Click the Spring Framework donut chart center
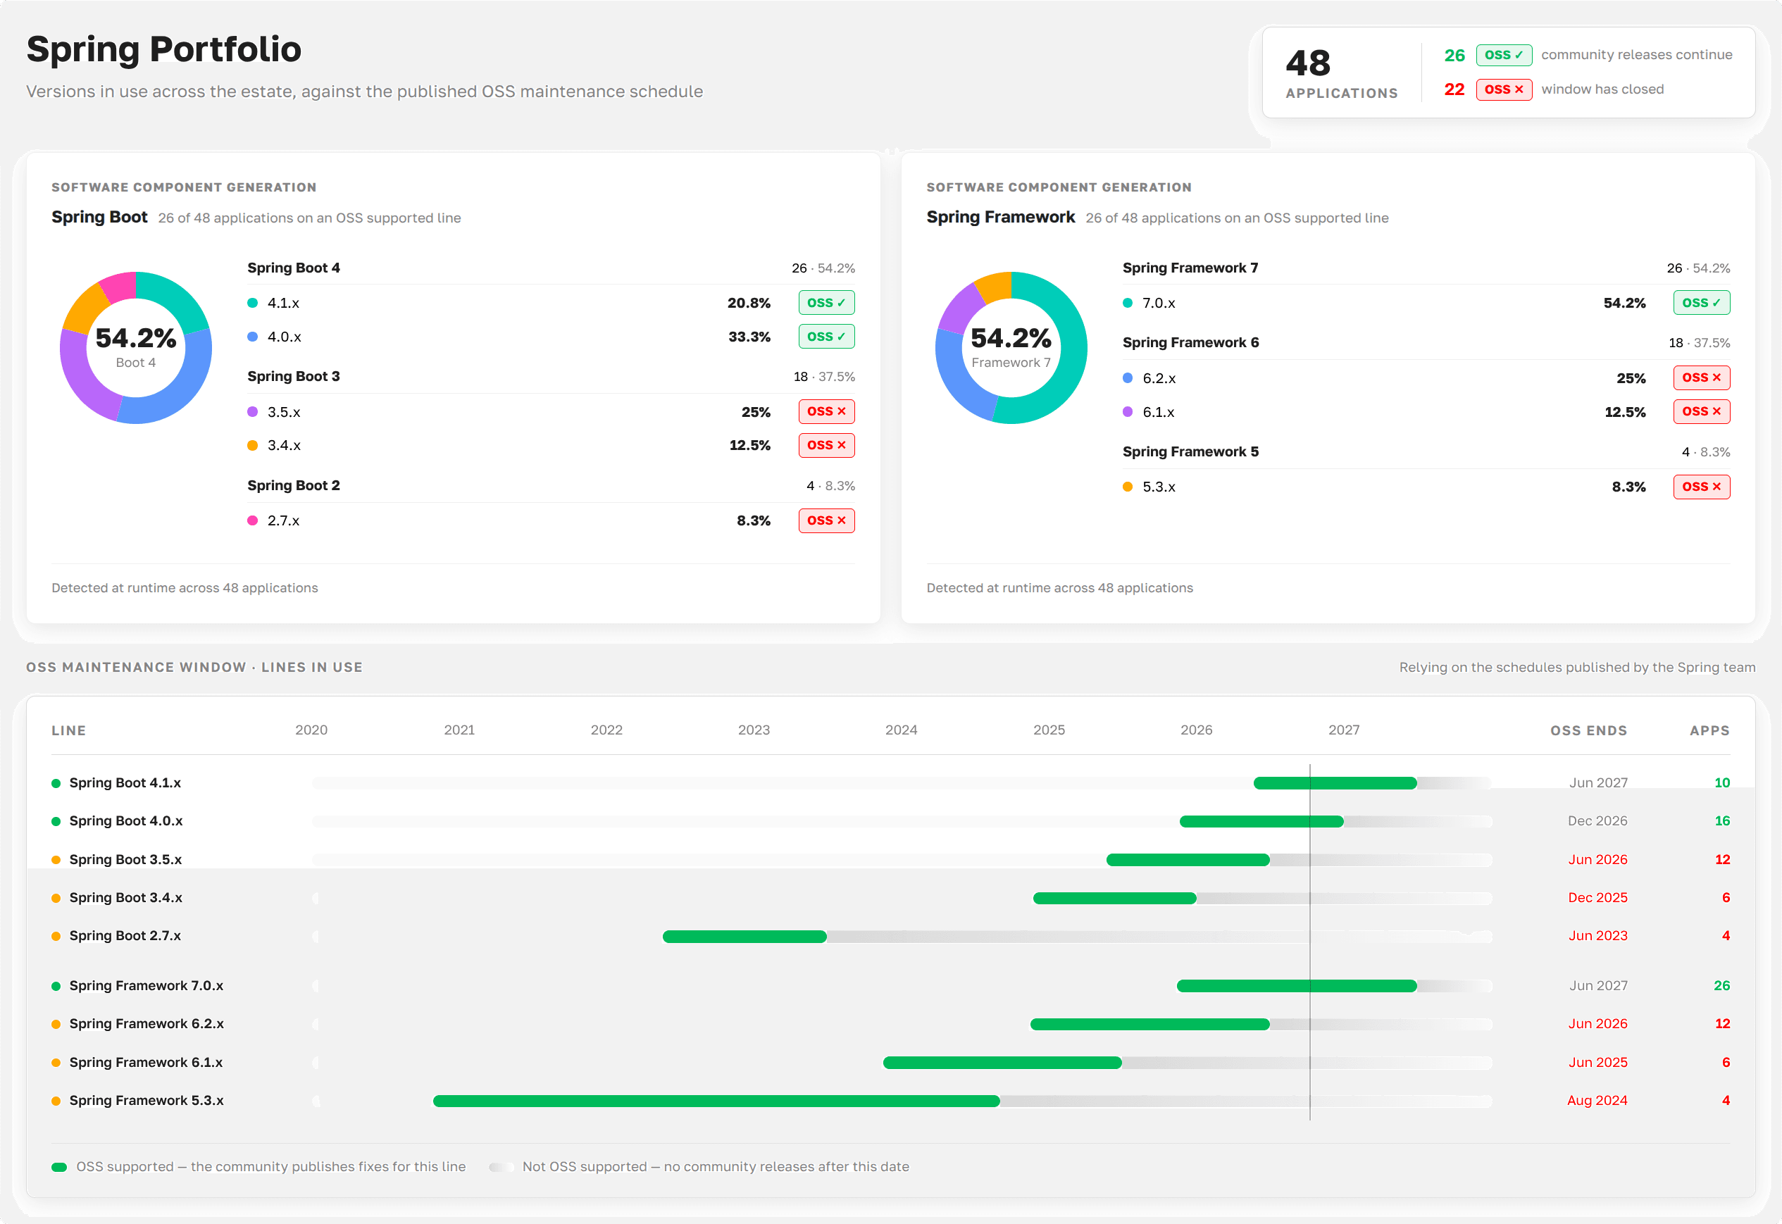The width and height of the screenshot is (1782, 1224). pos(1011,347)
